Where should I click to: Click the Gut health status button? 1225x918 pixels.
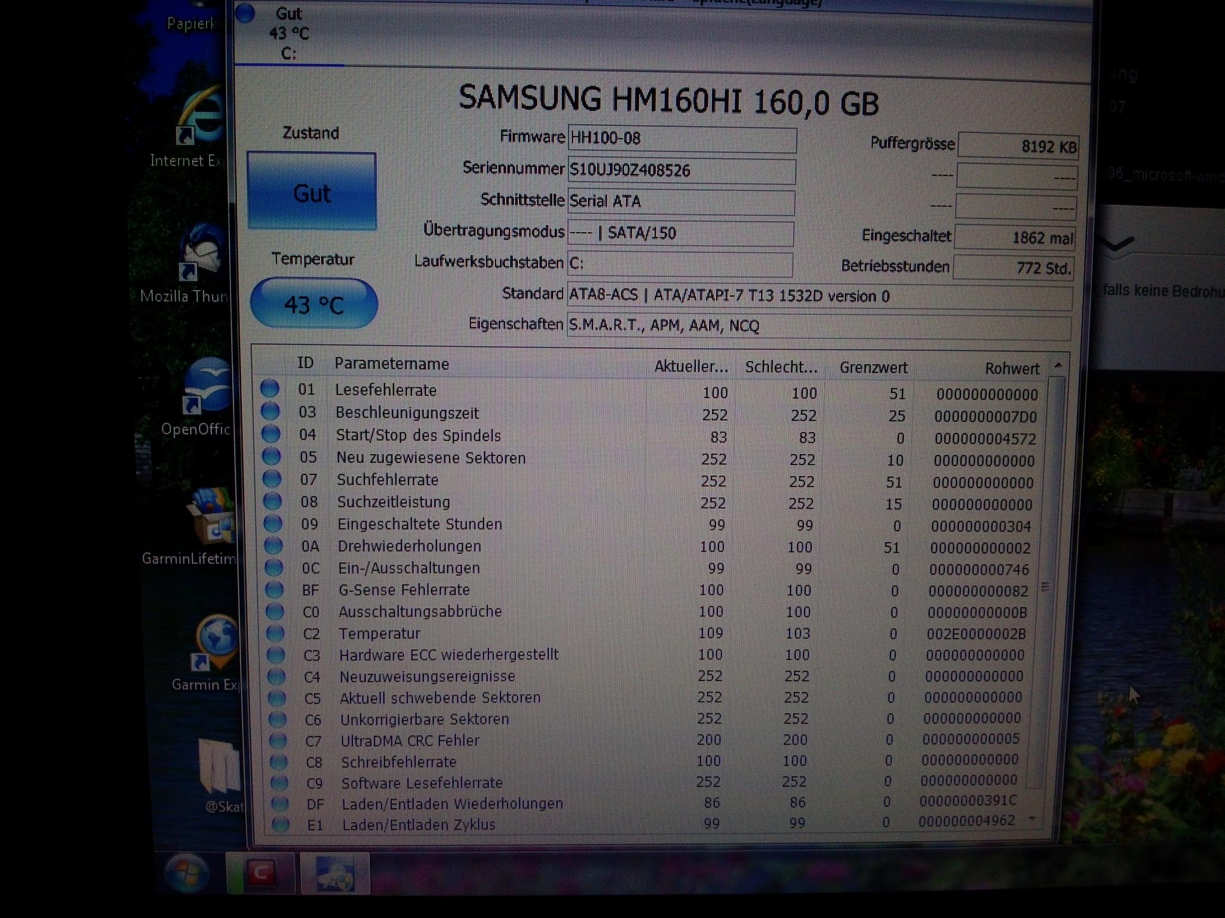coord(312,192)
